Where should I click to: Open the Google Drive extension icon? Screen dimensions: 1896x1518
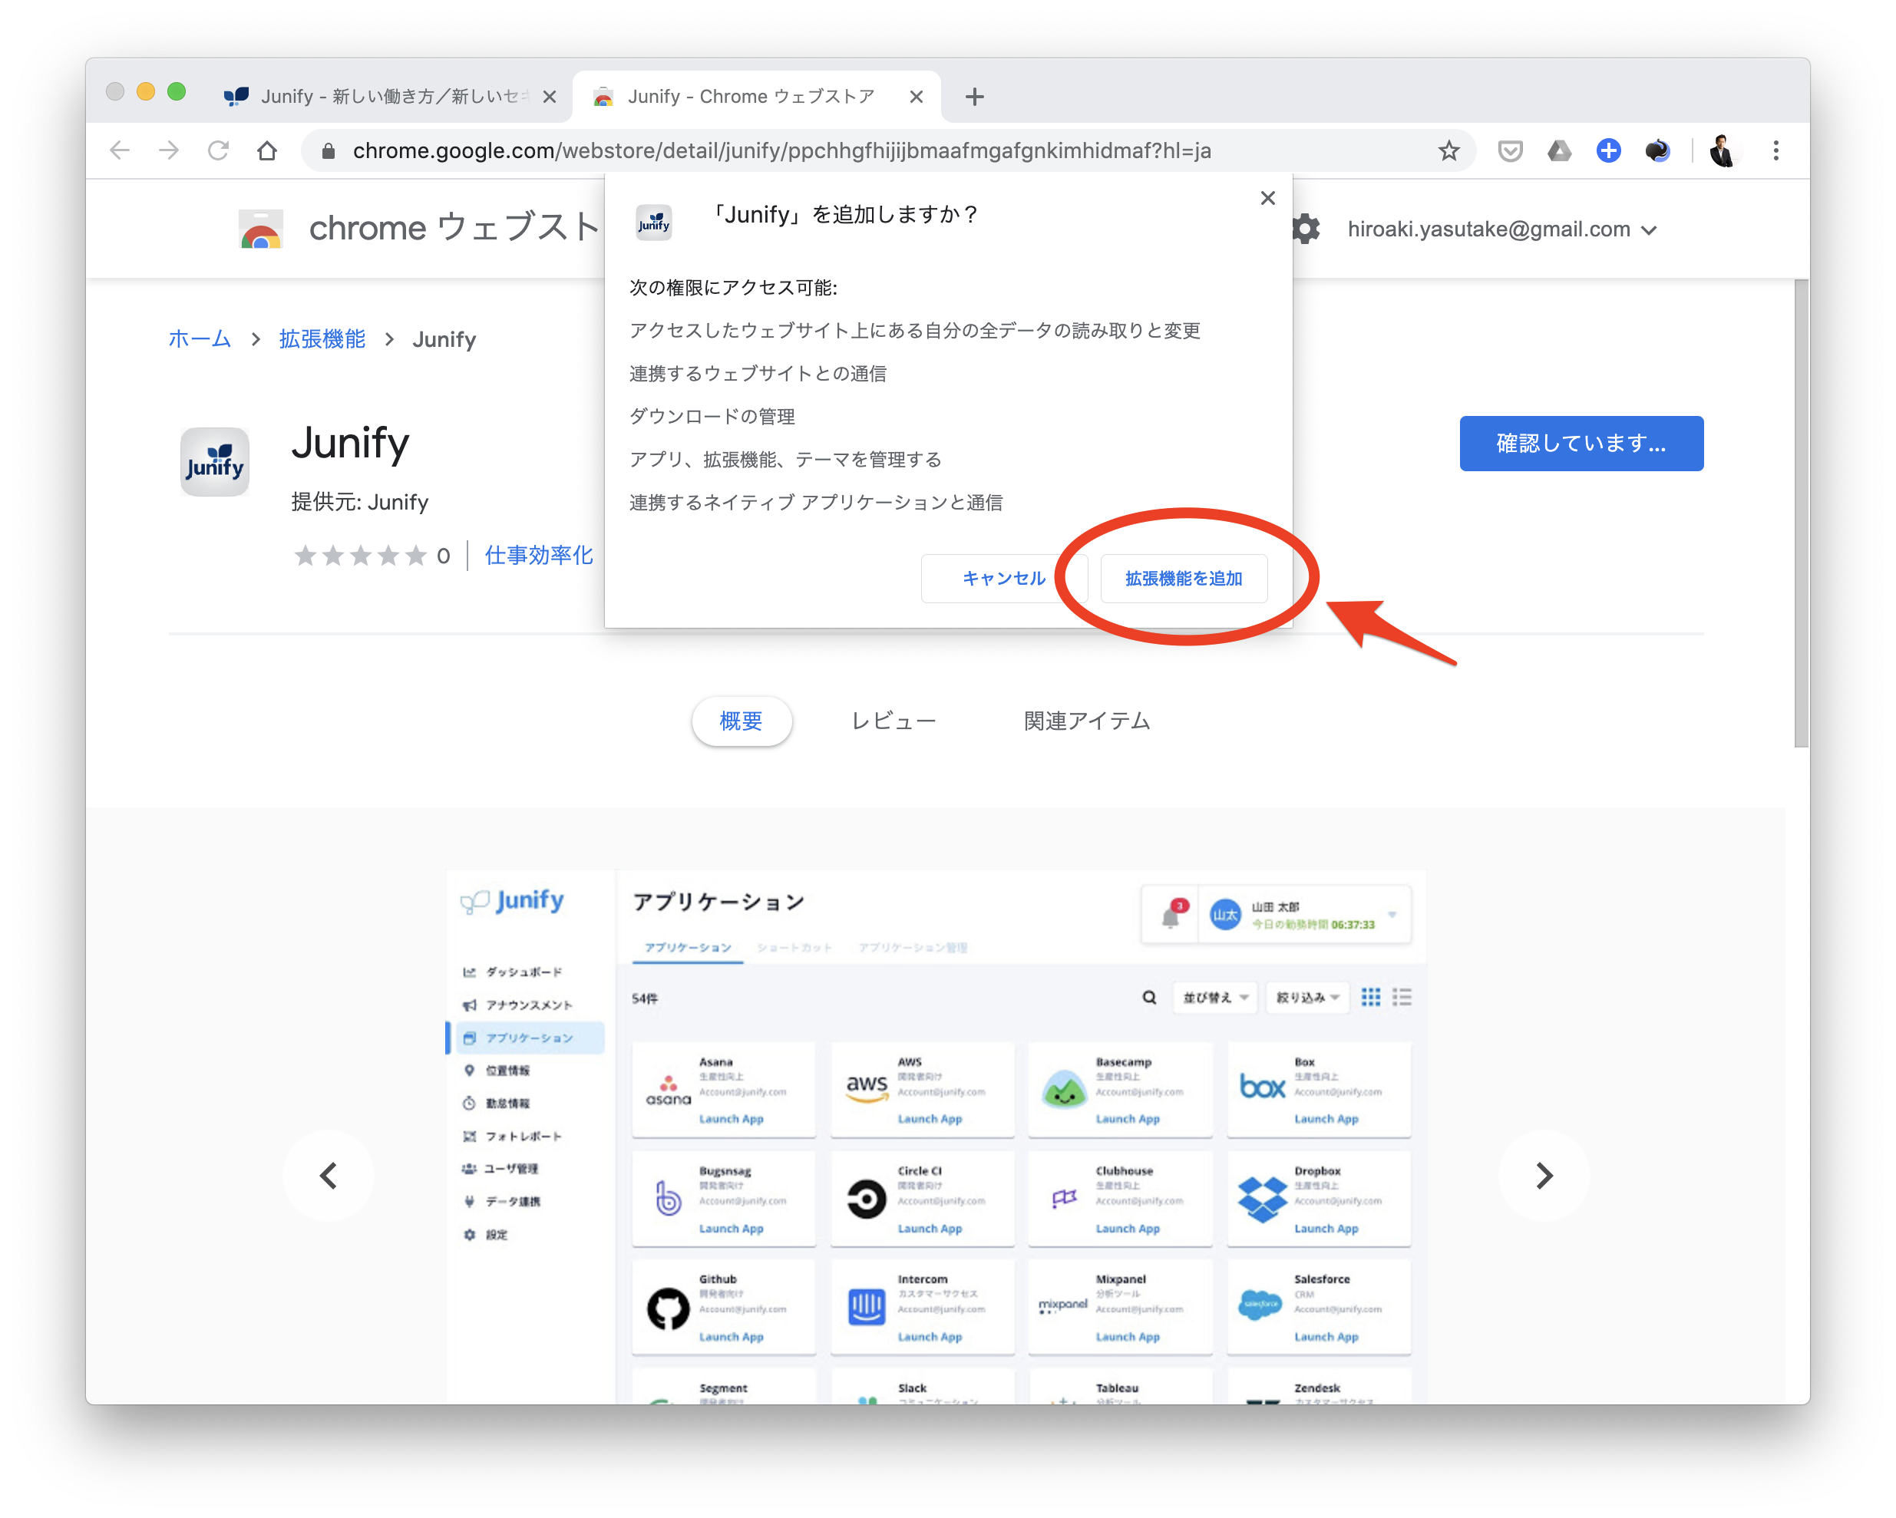[1559, 151]
